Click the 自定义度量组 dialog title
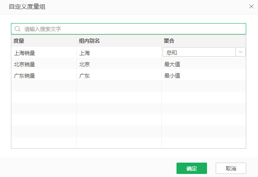Viewport: 258px width, 177px height. (27, 7)
